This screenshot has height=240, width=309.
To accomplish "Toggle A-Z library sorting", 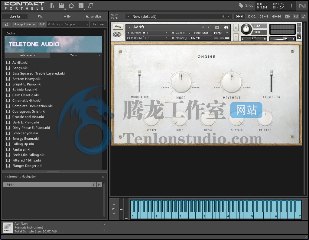I will (x=42, y=24).
